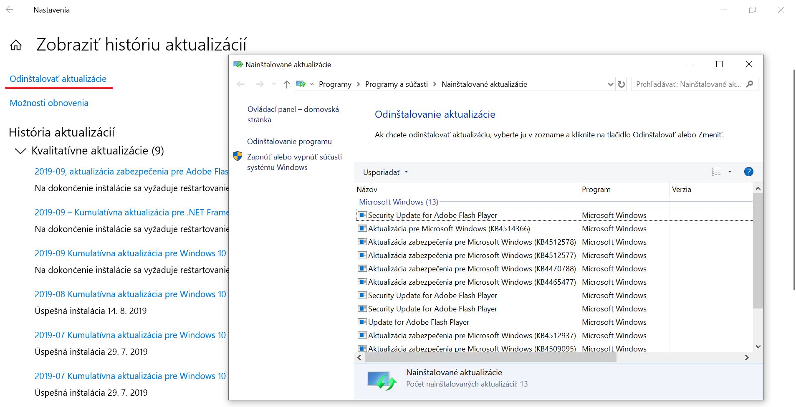Click Odinštalovanie programu link
This screenshot has height=407, width=796.
[x=289, y=142]
